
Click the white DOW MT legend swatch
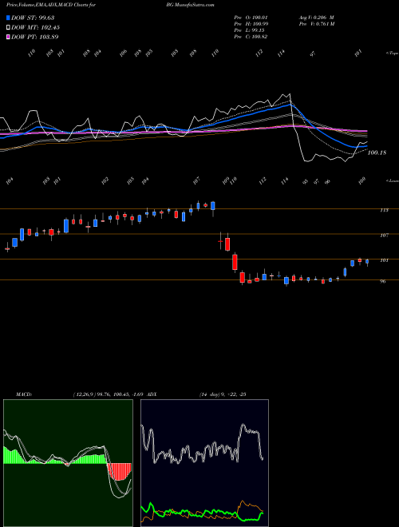[x=8, y=27]
